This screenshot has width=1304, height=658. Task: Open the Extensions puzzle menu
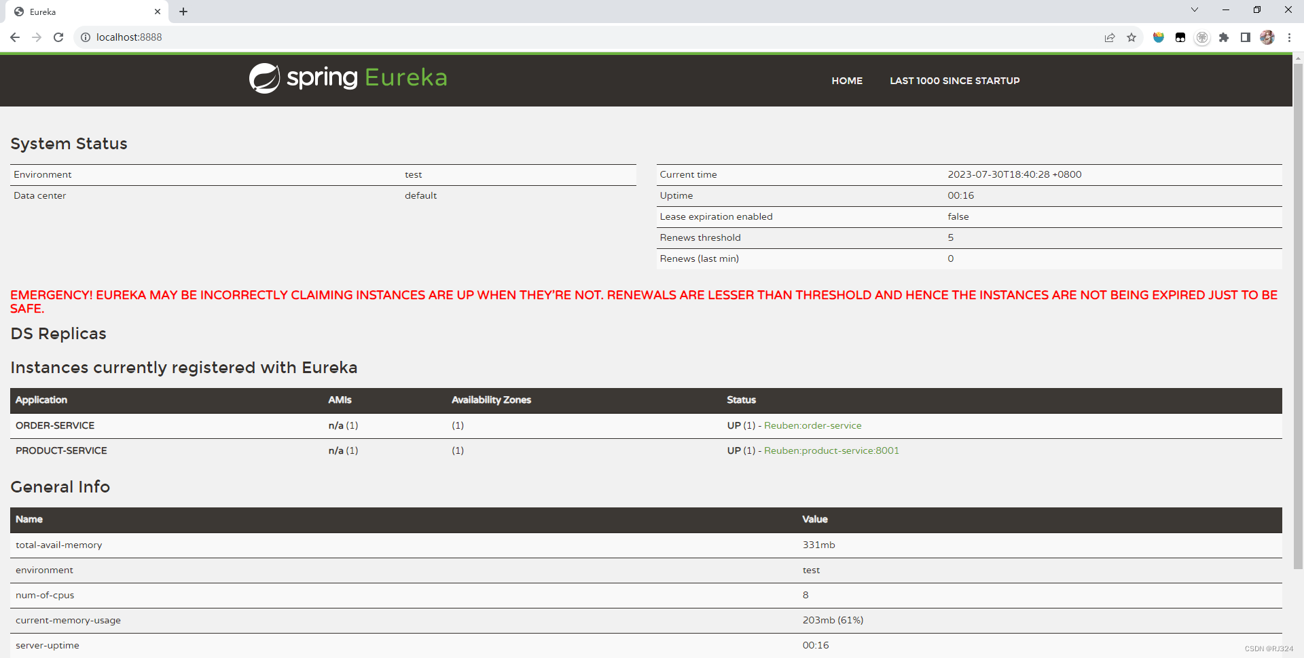(1224, 37)
